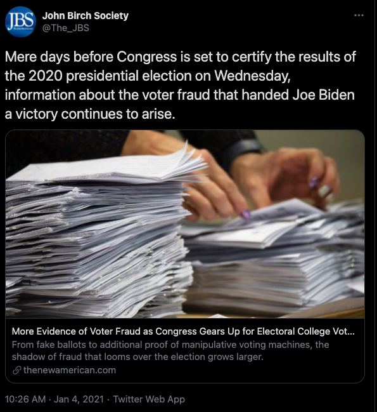The width and height of the screenshot is (377, 412).
Task: Visit the John Birch Society display name
Action: 85,16
